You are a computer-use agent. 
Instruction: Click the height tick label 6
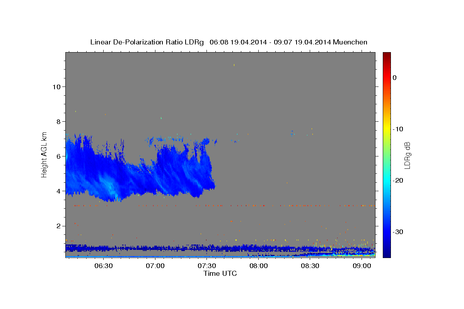coord(58,156)
